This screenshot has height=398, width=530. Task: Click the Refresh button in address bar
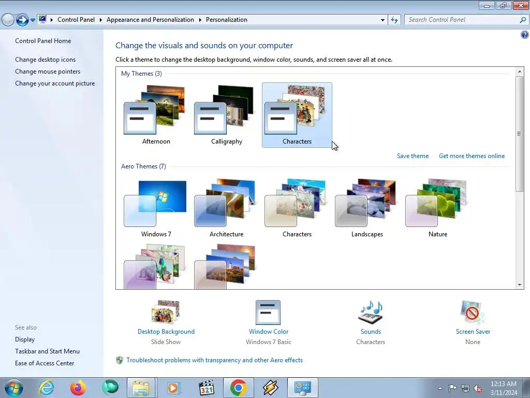[394, 20]
